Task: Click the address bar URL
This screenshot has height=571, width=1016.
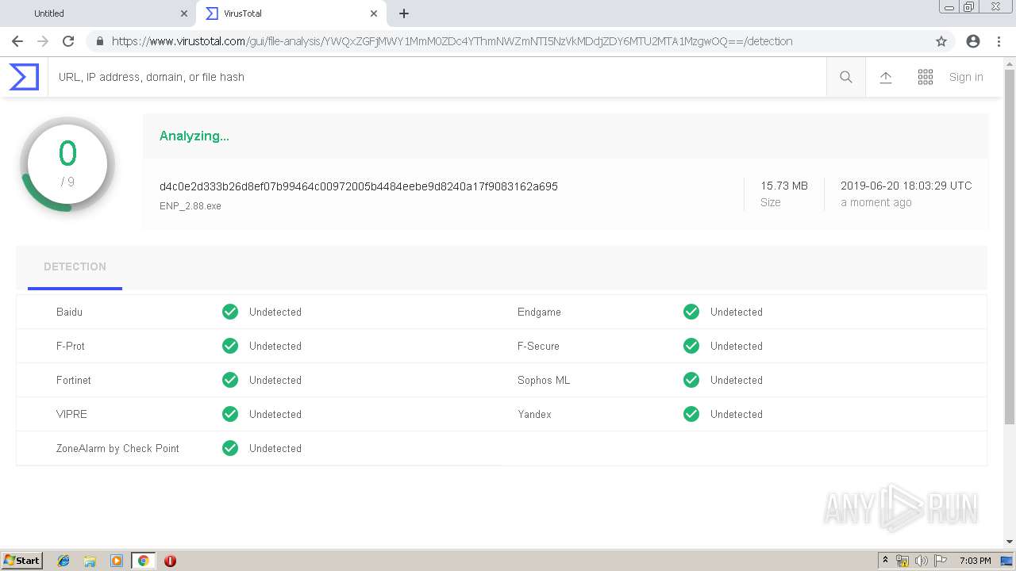Action: pyautogui.click(x=452, y=41)
